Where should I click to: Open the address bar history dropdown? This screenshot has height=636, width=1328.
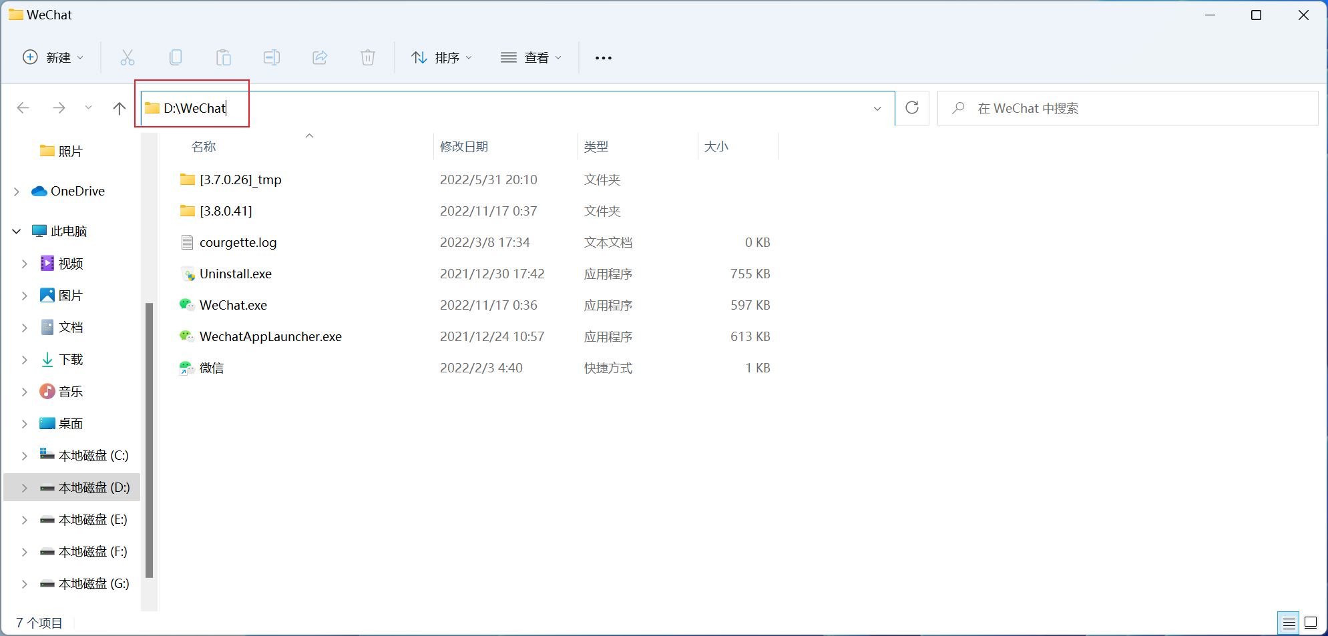[x=877, y=108]
